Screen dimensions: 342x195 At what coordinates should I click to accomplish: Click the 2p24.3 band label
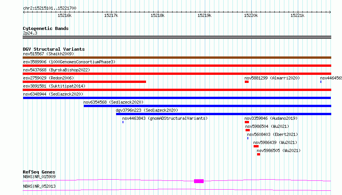(30, 33)
